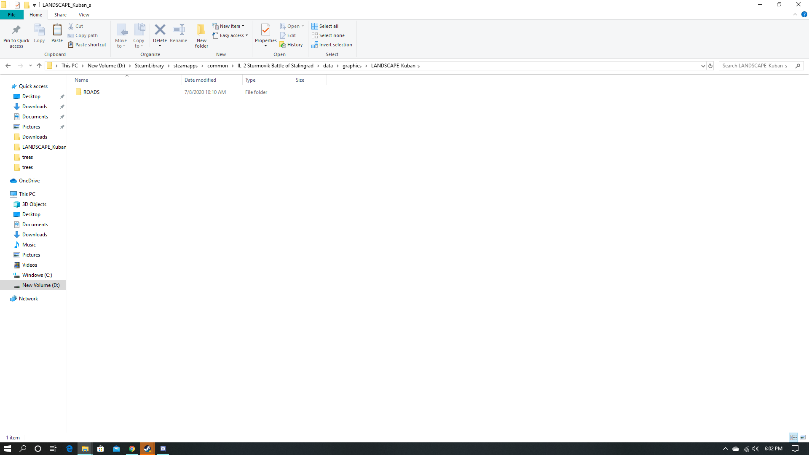
Task: Click the Paste ribbon button
Action: 57,33
